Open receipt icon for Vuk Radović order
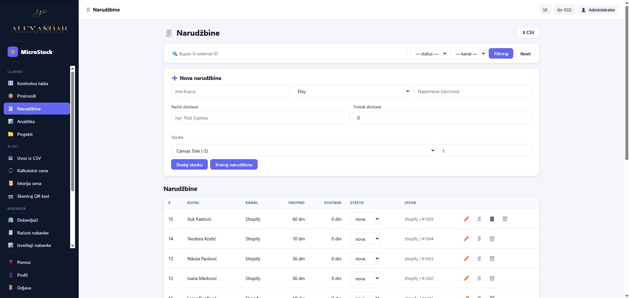Screen dimensions: 629x298 point(479,219)
